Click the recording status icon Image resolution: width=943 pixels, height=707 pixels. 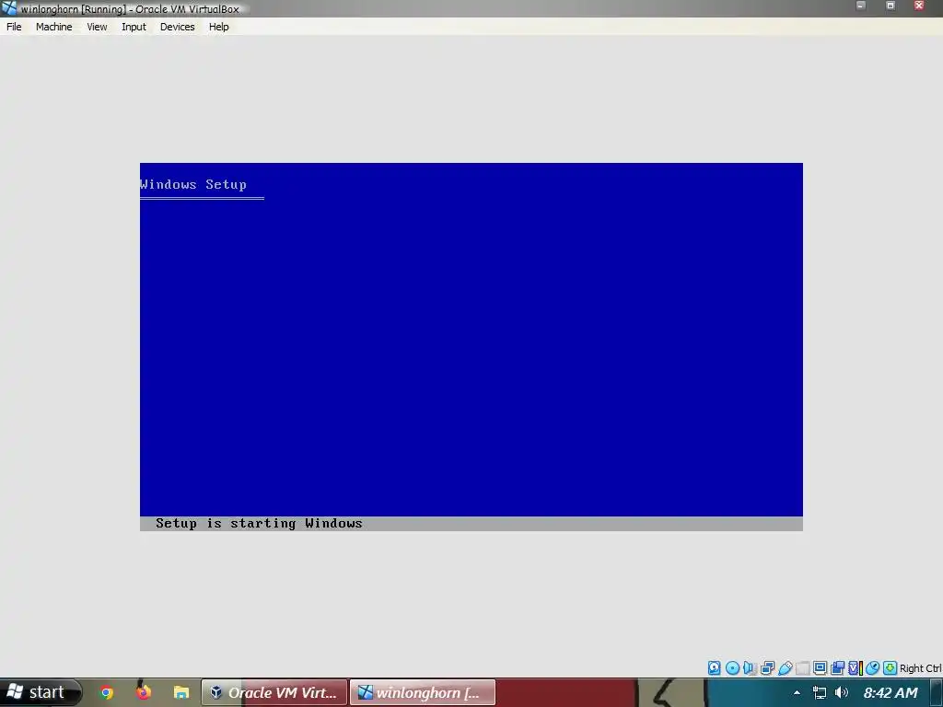pos(837,668)
